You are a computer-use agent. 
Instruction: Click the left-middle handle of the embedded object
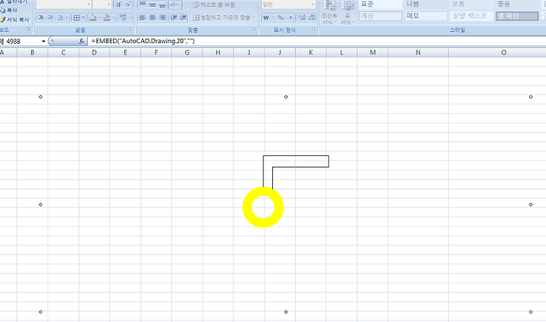coord(40,205)
